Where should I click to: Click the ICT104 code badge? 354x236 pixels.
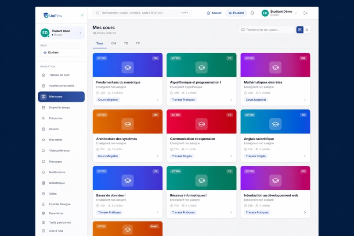102,115
